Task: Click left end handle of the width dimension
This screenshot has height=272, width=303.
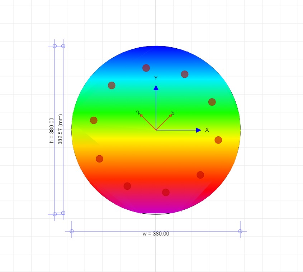Action: [x=72, y=231]
